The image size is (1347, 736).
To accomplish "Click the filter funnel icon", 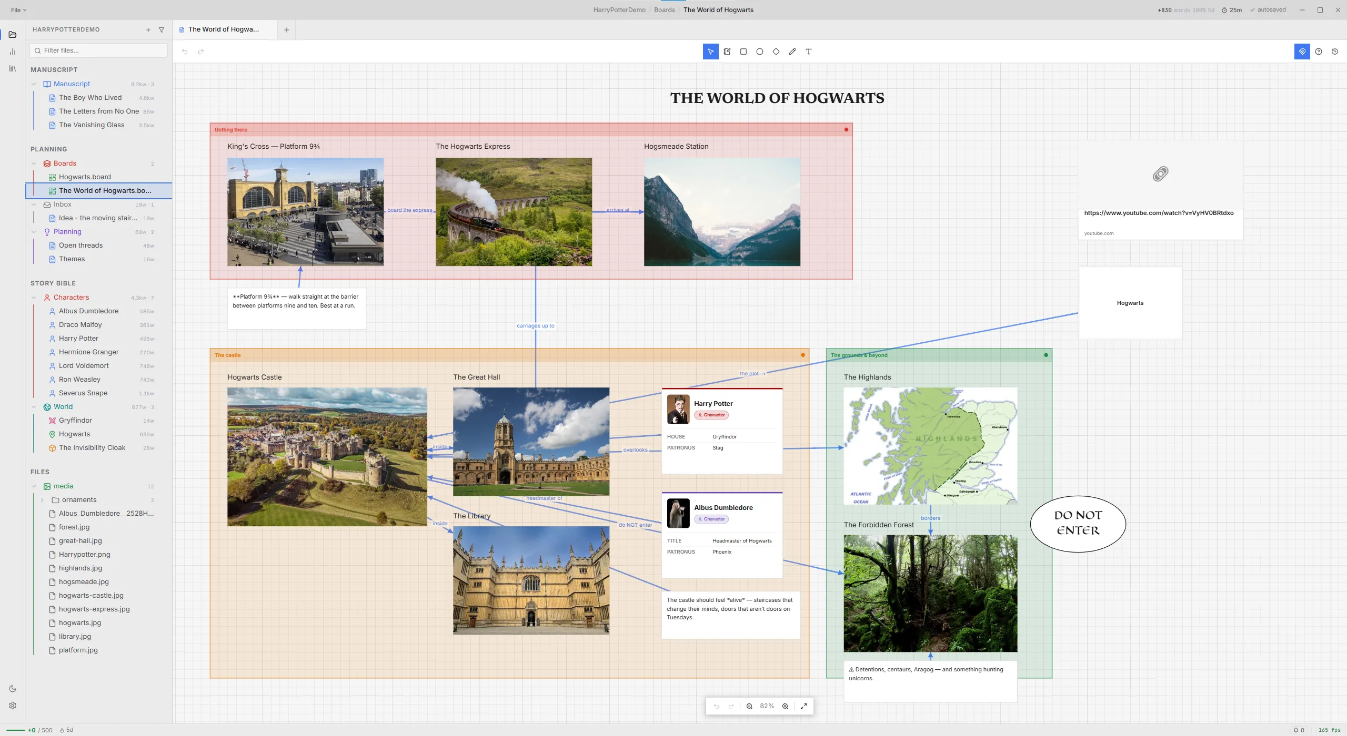I will 162,30.
